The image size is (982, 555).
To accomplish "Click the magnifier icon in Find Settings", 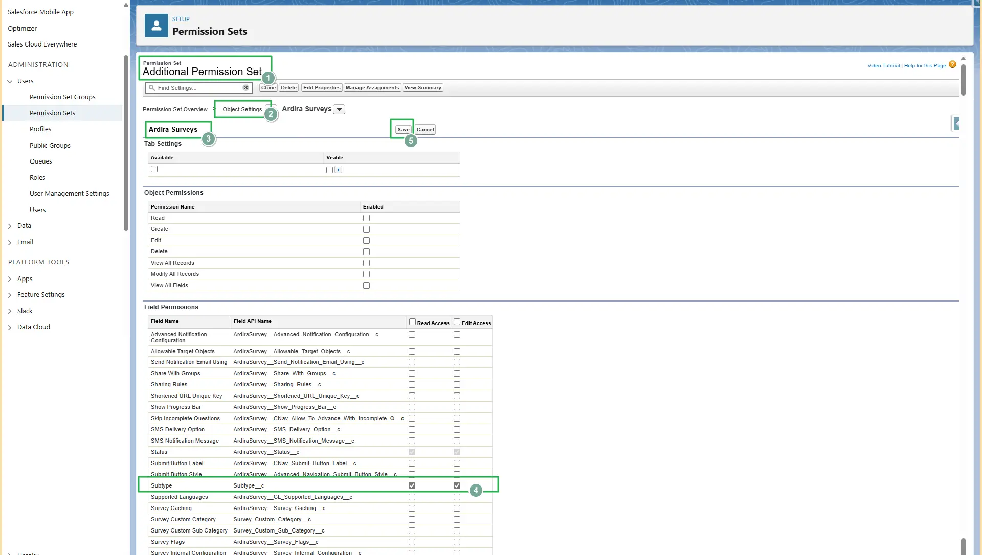I will (152, 88).
